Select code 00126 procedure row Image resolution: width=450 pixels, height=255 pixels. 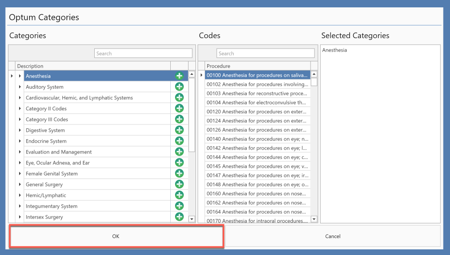258,130
